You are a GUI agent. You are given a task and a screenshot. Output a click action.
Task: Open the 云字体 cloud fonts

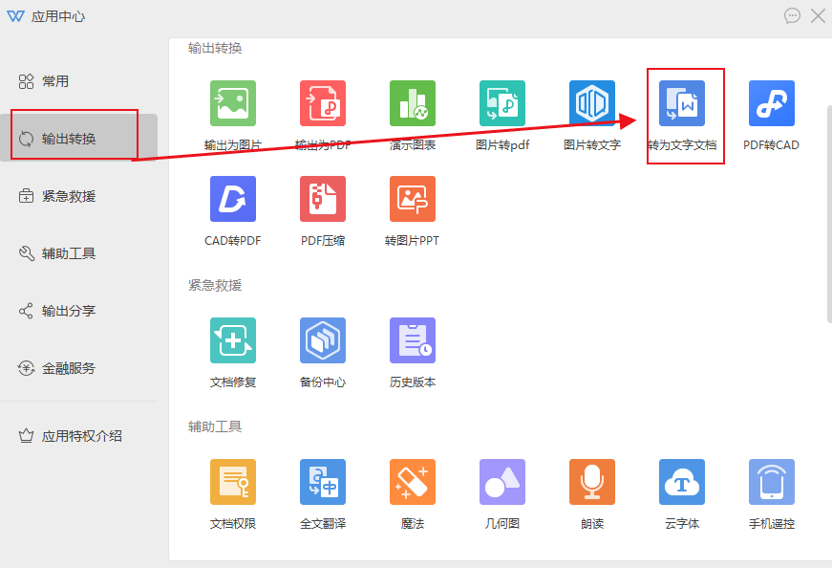coord(682,482)
